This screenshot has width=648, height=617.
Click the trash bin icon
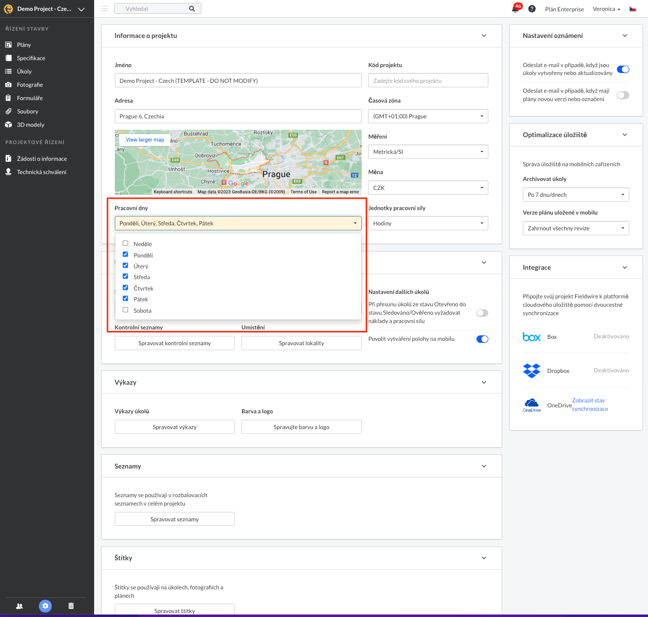[x=71, y=606]
